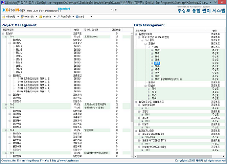Screen dimensions: 227x164
Task: Click the ID number 27 cell
Action: pos(117,37)
